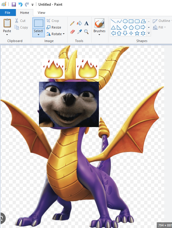Select the Fill with color bucket tool
Screen dimensions: 172x228
point(79,23)
